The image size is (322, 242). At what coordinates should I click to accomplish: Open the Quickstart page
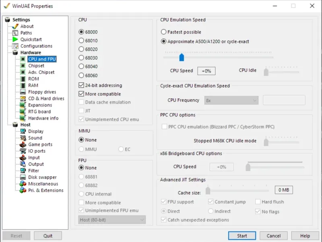tap(31, 39)
